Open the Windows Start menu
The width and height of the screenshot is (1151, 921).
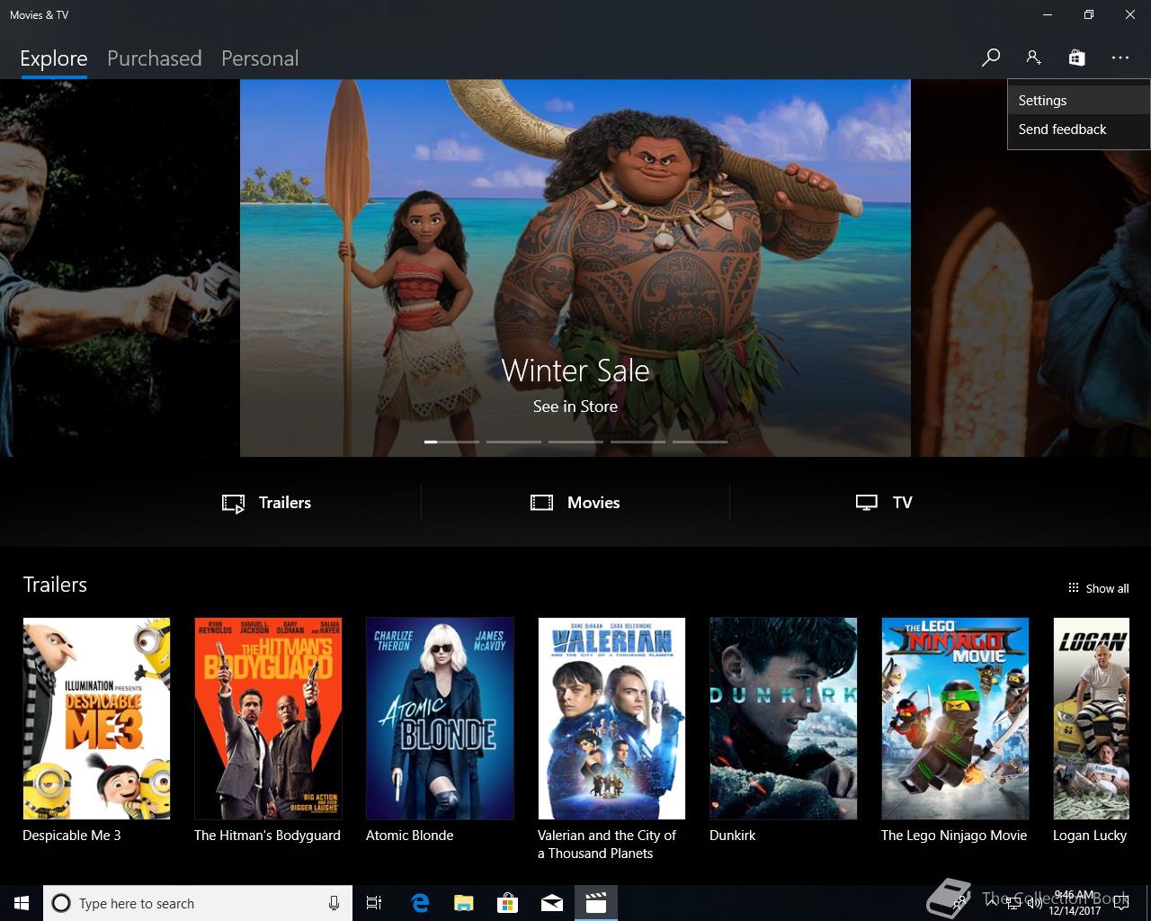[22, 903]
